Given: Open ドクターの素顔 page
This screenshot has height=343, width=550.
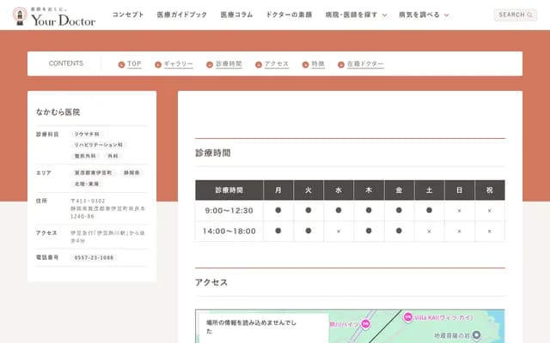Looking at the screenshot, I should point(289,15).
